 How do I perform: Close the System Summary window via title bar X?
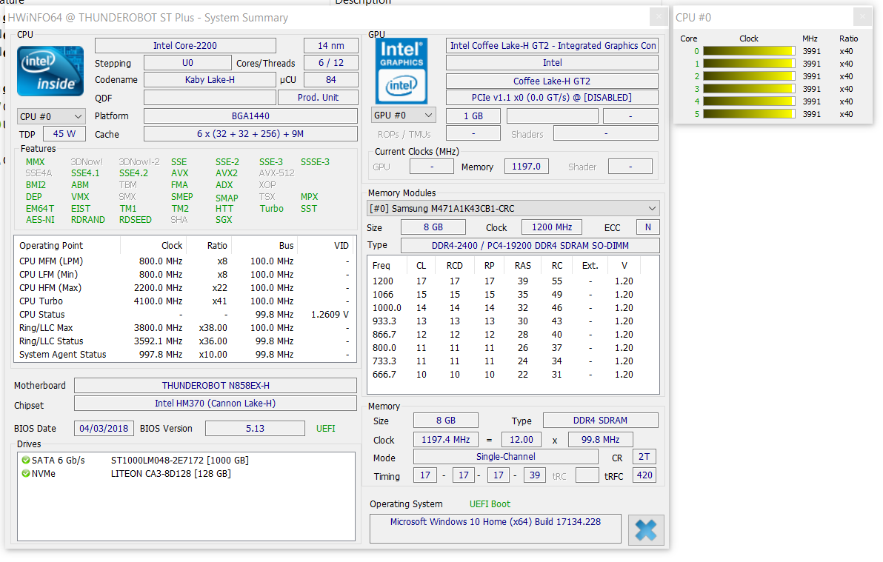(659, 17)
